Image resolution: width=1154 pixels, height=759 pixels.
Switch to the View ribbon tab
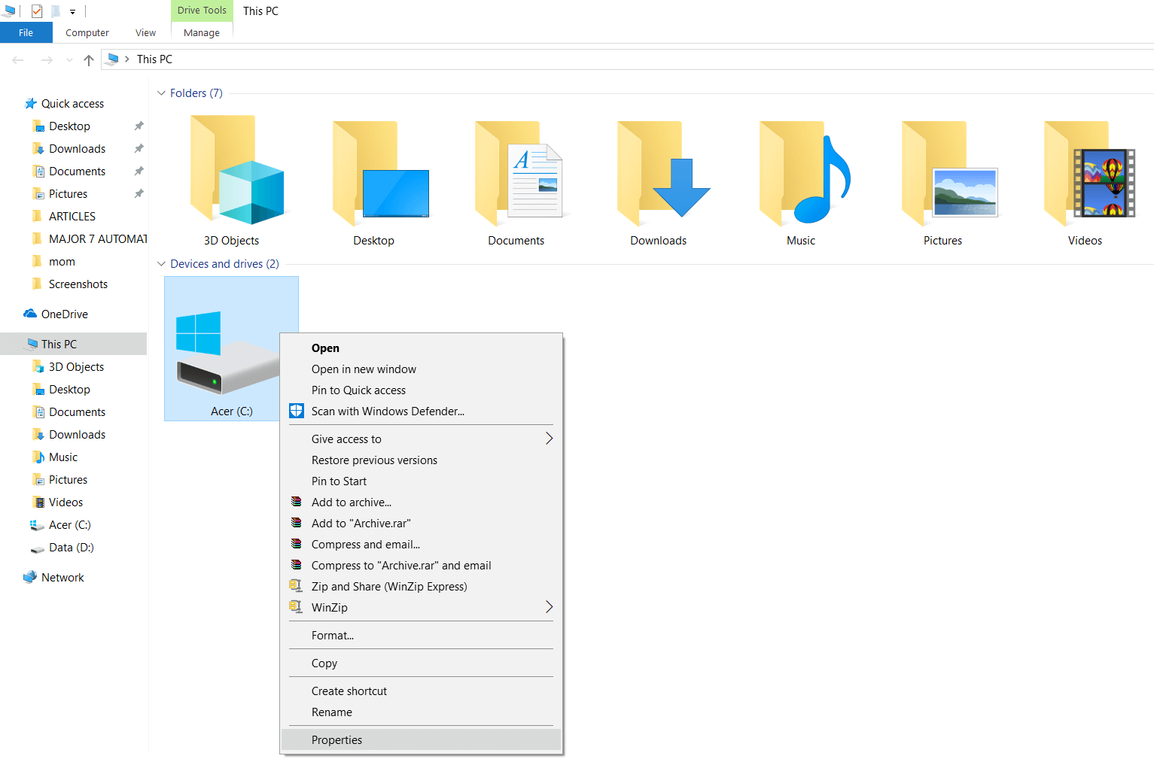pos(145,33)
